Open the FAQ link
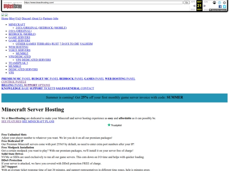Viewport: 229px width, 171px height. pyautogui.click(x=18, y=19)
